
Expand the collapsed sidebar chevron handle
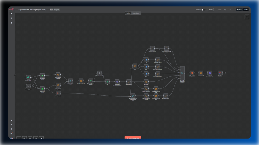[x=15, y=75]
